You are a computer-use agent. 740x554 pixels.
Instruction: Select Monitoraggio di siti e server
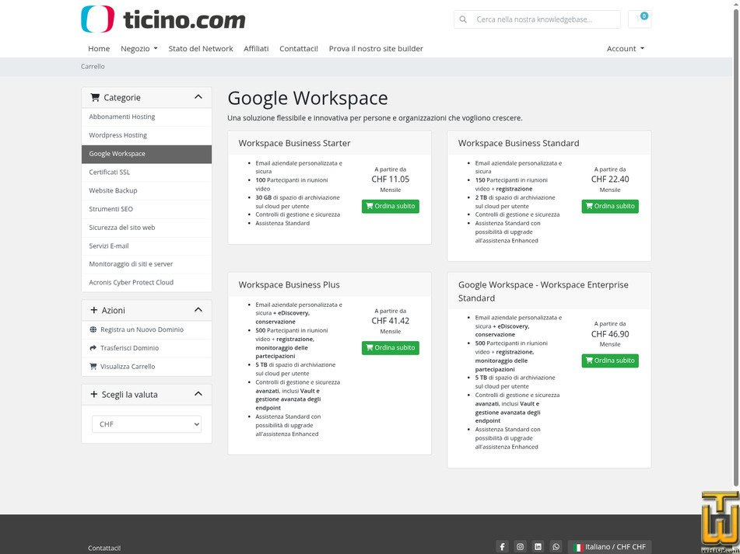(x=146, y=264)
